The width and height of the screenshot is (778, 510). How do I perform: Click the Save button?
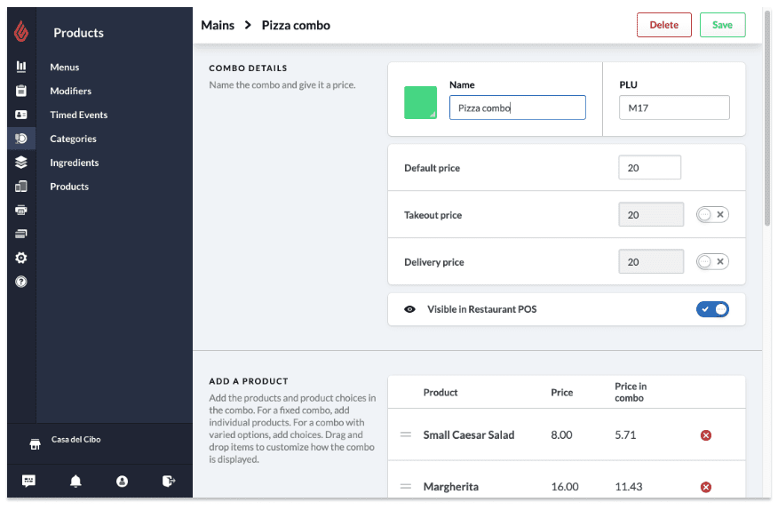tap(722, 25)
